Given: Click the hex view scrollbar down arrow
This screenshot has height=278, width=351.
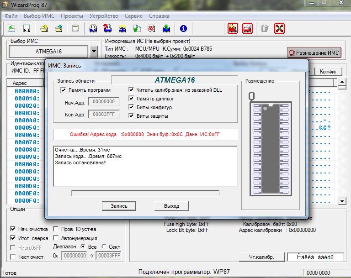Looking at the screenshot, I should pos(341,201).
